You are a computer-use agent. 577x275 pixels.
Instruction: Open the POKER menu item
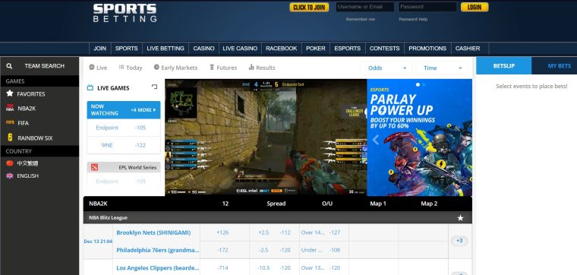click(315, 49)
